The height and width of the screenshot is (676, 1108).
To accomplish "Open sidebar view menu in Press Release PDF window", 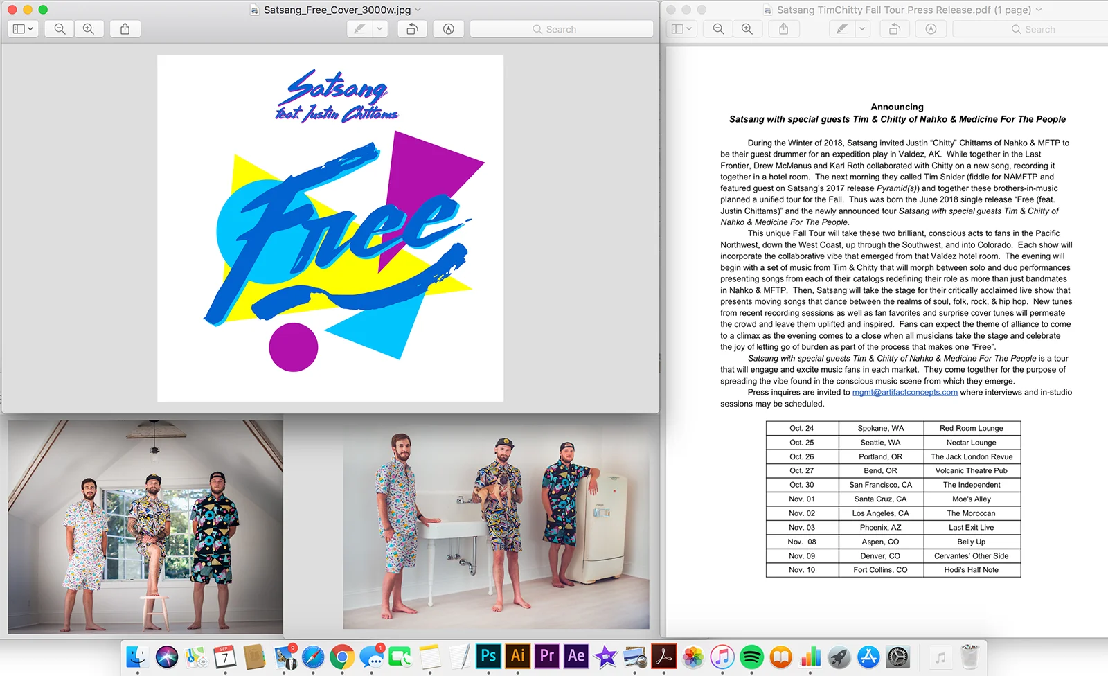I will 681,29.
